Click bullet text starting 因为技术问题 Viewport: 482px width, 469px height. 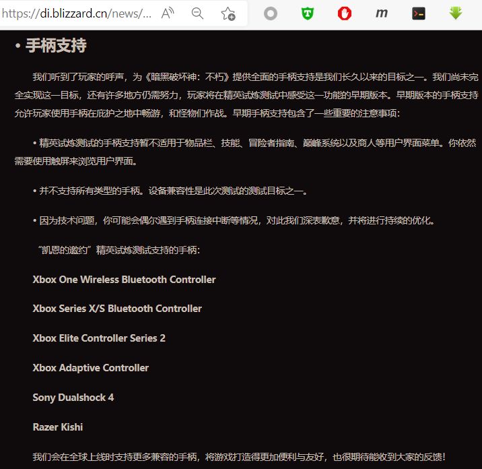(x=234, y=220)
